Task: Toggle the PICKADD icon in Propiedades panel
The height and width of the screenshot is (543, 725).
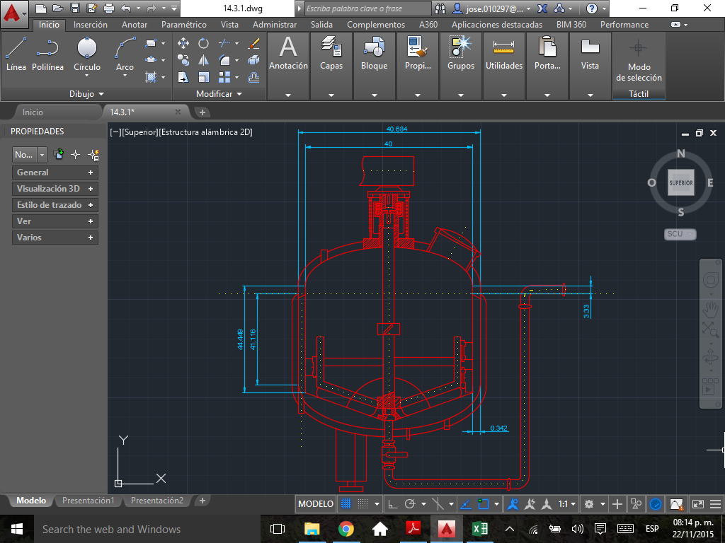Action: pos(59,155)
